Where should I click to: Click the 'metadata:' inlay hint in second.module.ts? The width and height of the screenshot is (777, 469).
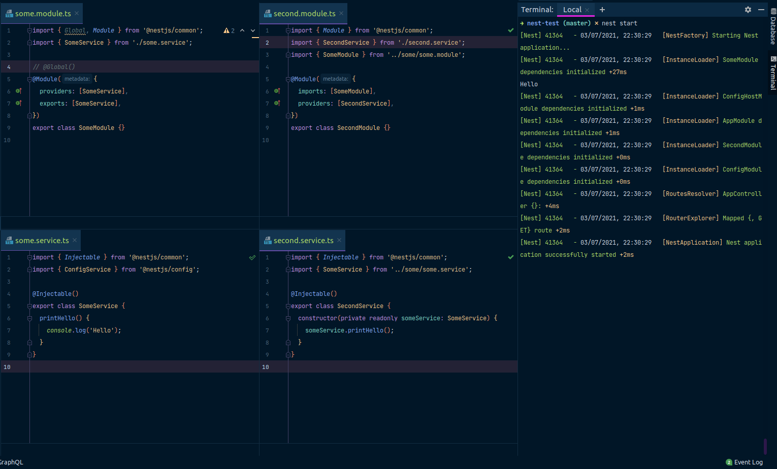336,79
